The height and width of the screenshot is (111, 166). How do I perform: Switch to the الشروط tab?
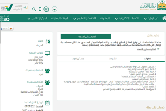point(113,58)
